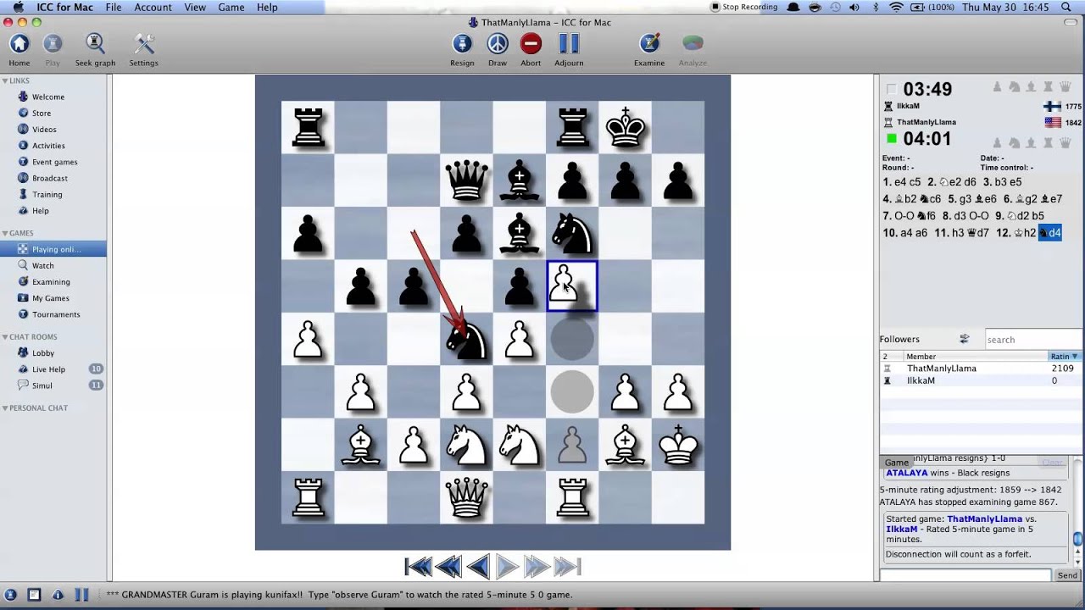Select Activities in sidebar links

point(48,146)
